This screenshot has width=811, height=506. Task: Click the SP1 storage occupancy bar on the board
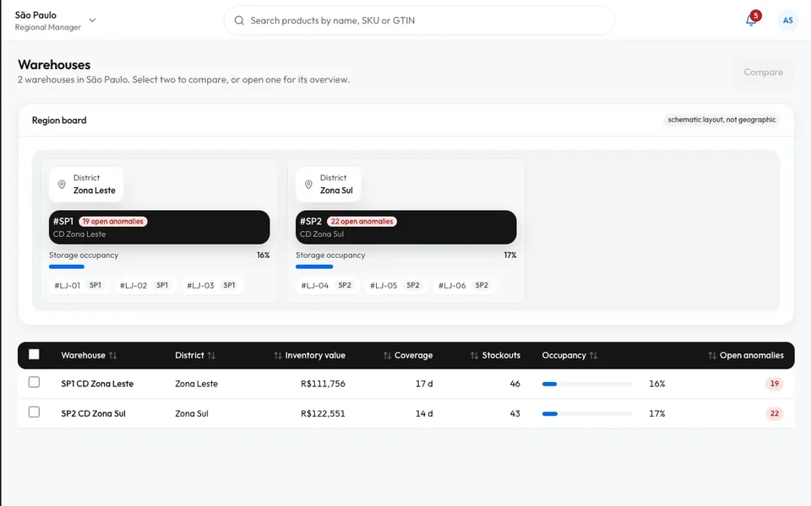[x=160, y=266]
